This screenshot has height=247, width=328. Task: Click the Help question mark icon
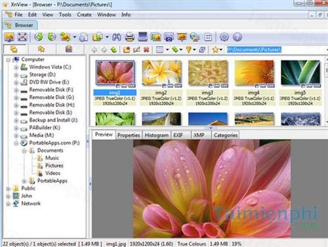pos(237,37)
